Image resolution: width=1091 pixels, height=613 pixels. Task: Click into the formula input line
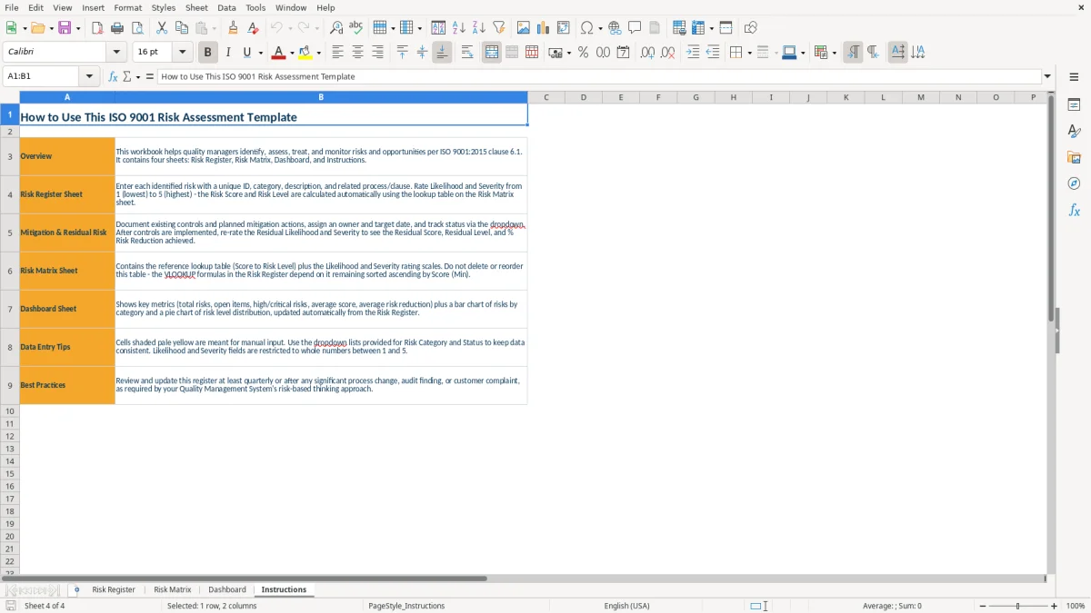tap(600, 76)
